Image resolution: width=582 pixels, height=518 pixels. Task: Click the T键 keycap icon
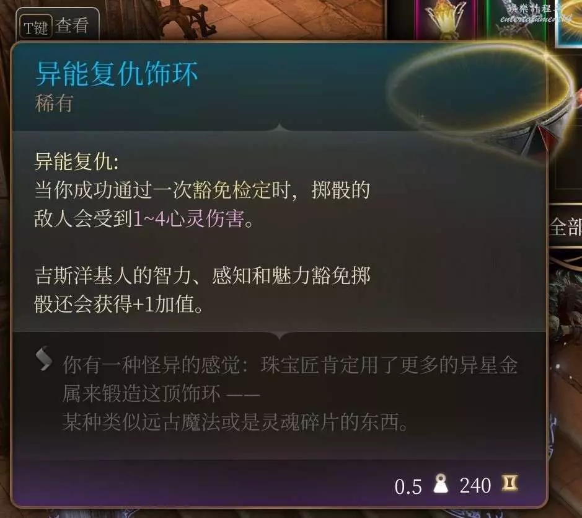[36, 27]
